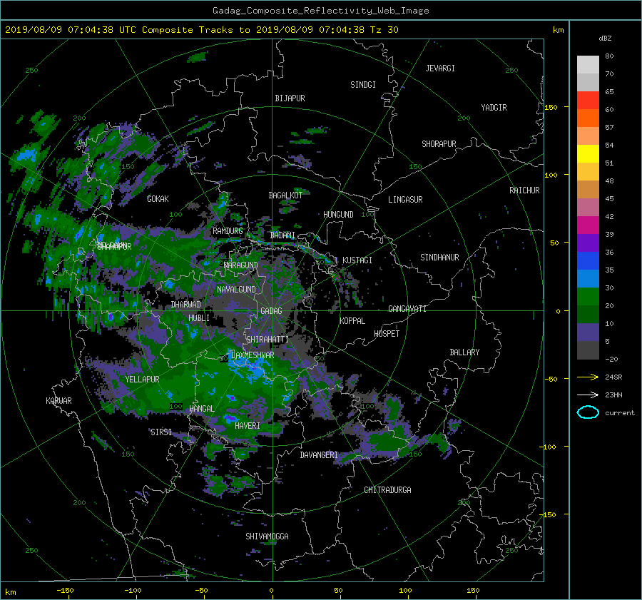The image size is (642, 600).
Task: Click the dBZ legend heading
Action: pos(605,39)
